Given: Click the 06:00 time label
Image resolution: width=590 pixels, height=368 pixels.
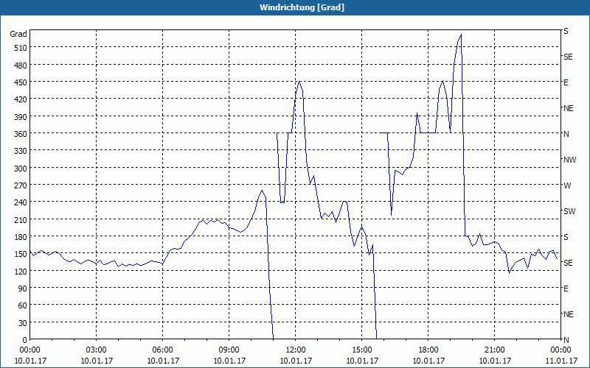Looking at the screenshot, I should pos(162,350).
